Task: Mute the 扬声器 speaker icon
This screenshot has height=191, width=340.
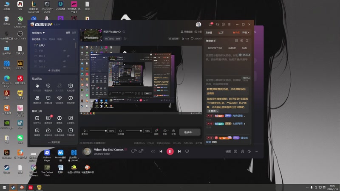Action: [121, 131]
